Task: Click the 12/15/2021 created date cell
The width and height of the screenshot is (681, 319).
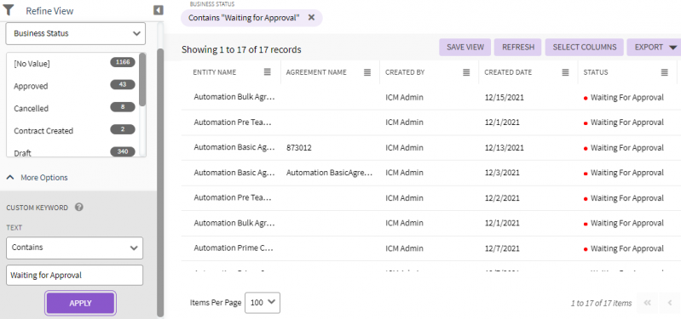Action: pos(505,98)
